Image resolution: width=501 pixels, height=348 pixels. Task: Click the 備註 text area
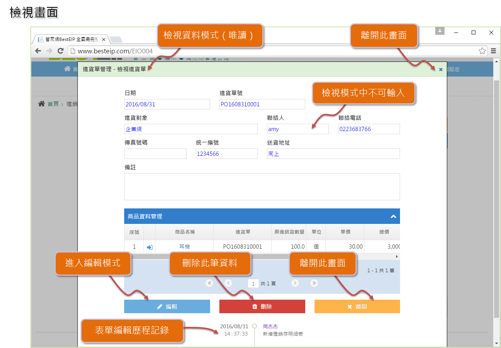262,186
